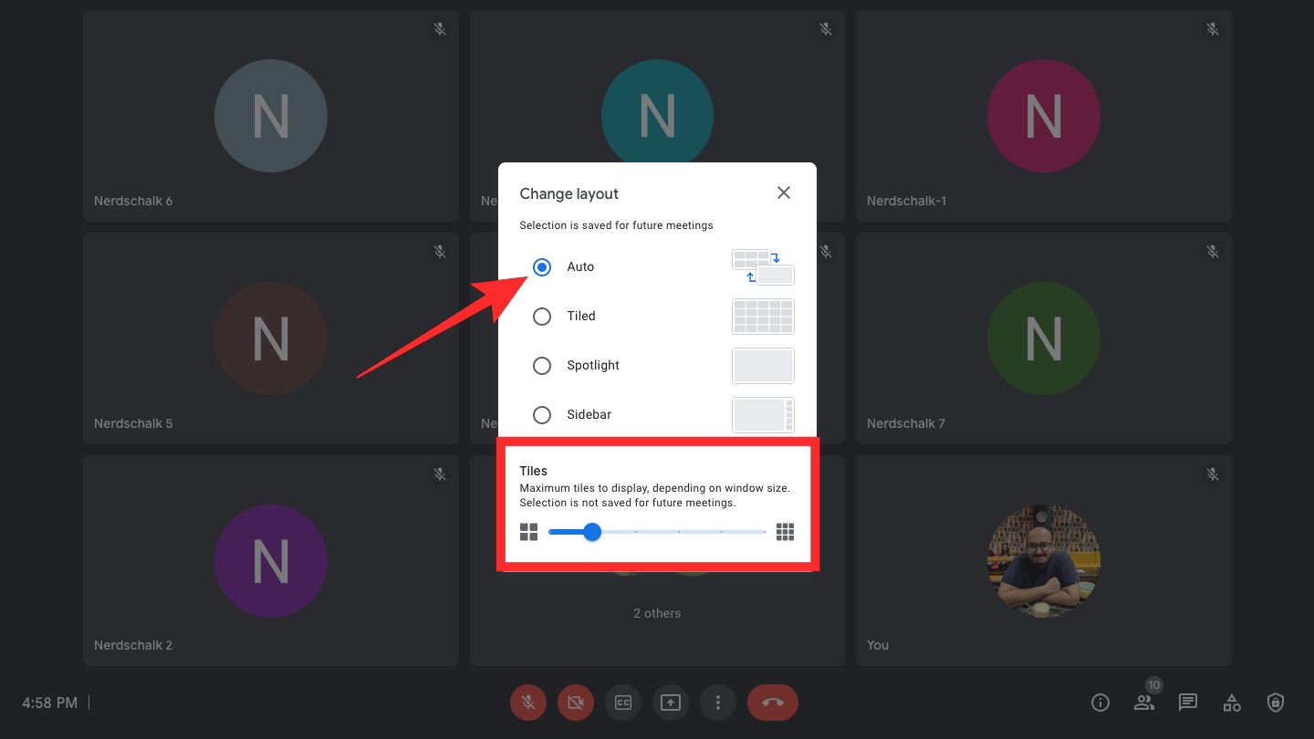Turn off your camera

[x=575, y=703]
